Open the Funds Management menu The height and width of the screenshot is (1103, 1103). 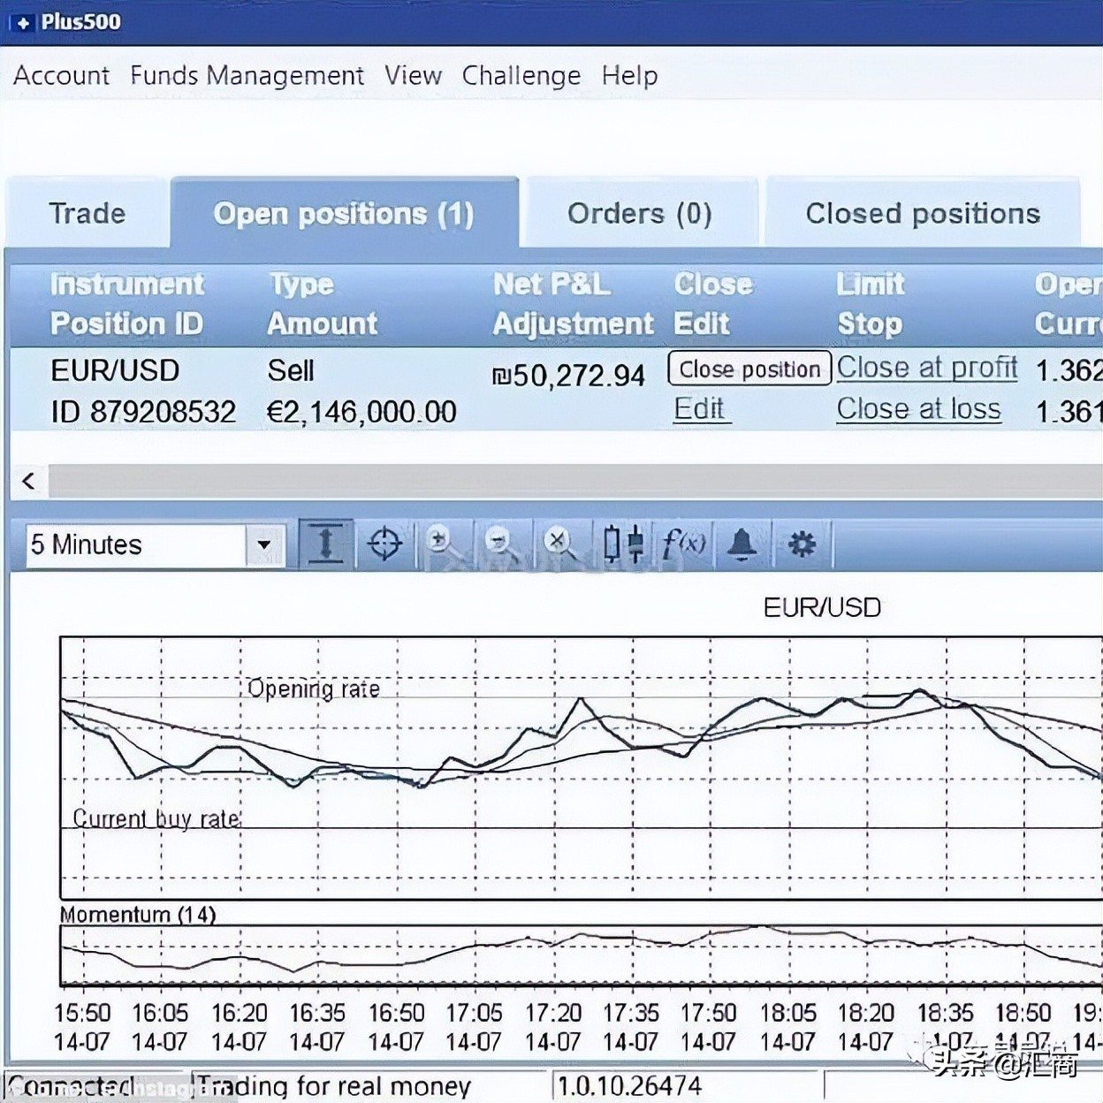247,76
